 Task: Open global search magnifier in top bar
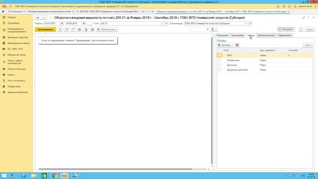pyautogui.click(x=295, y=6)
